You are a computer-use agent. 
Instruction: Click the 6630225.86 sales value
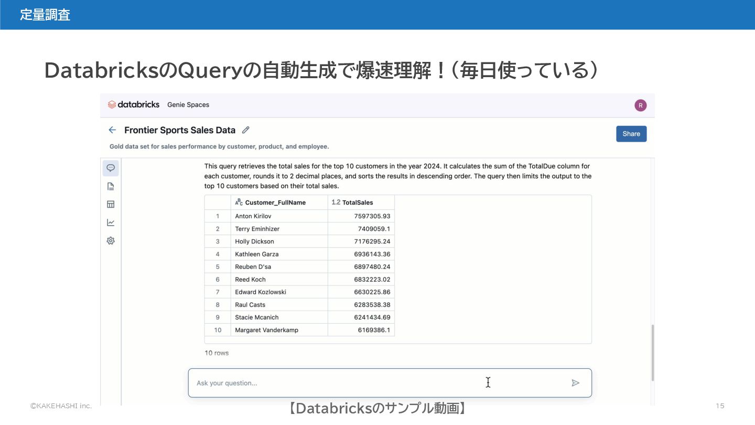[372, 292]
